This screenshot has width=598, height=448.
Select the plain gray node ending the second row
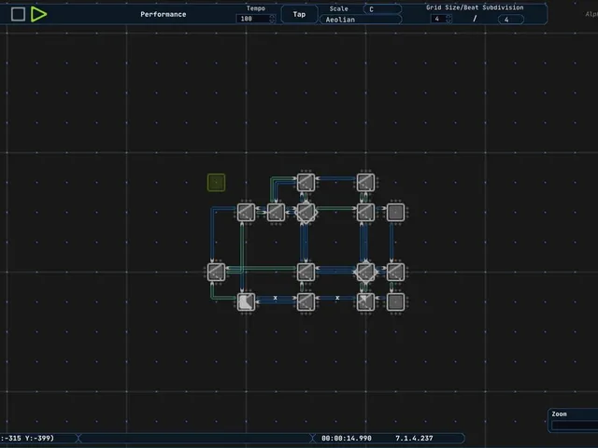pos(395,212)
